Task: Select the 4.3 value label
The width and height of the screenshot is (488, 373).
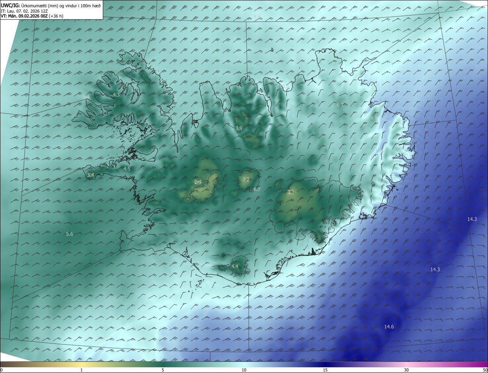Action: coord(116,95)
